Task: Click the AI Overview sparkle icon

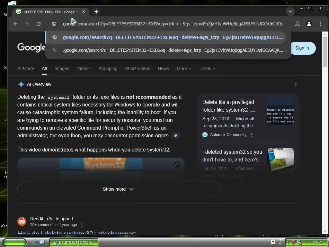Action: tap(21, 84)
